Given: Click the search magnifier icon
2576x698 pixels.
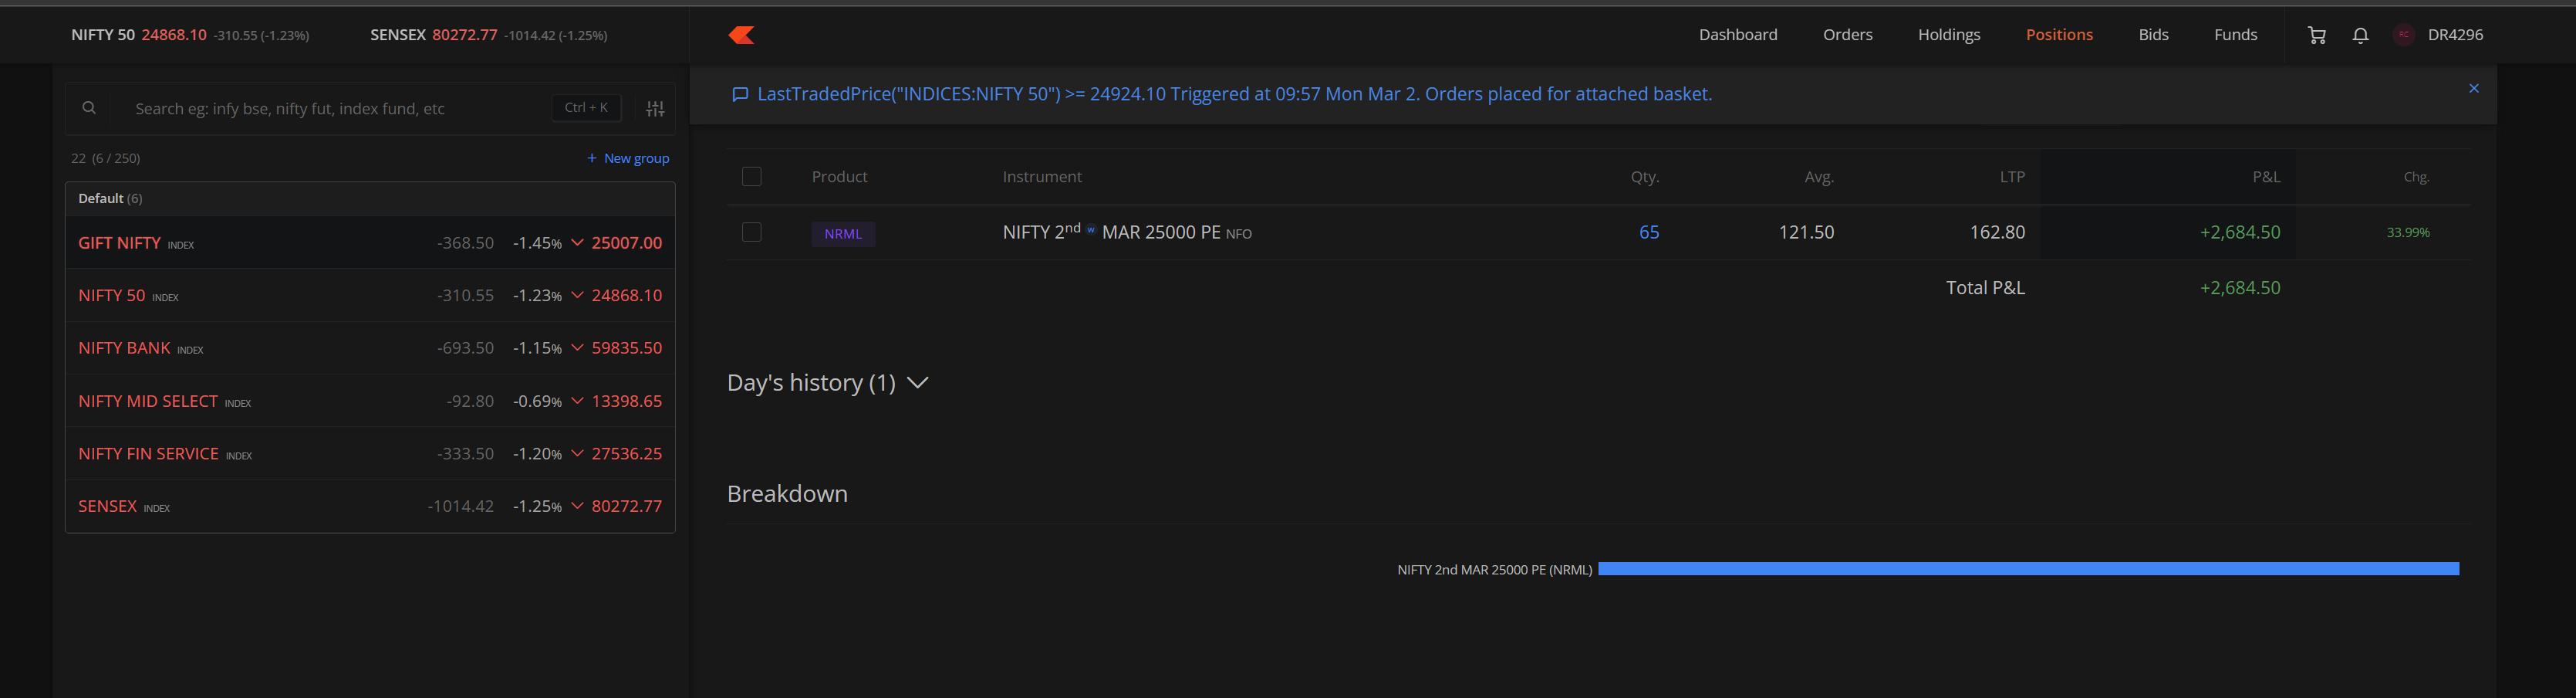Looking at the screenshot, I should point(89,108).
